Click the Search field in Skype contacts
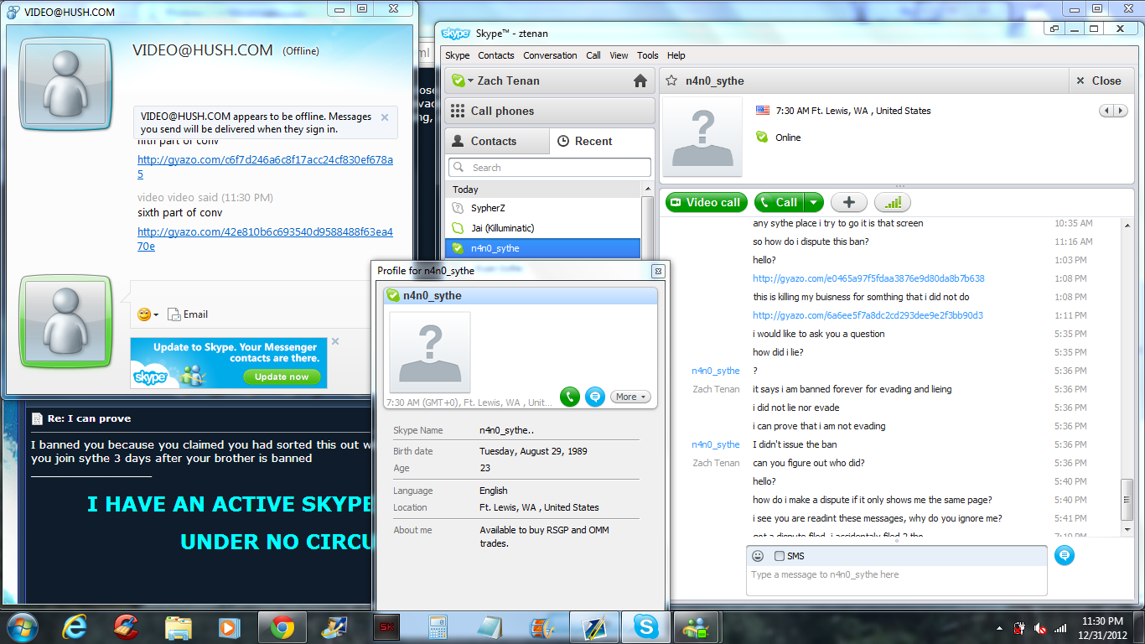Screen dimensions: 1145x644 pos(550,168)
